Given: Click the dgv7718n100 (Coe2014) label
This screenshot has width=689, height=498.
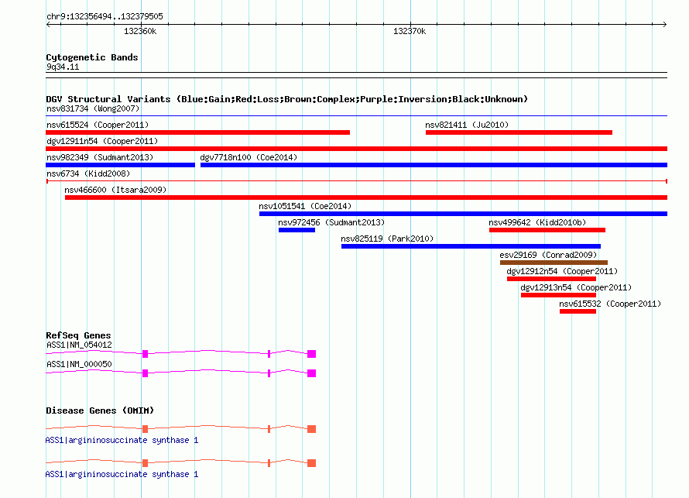Looking at the screenshot, I should [249, 157].
